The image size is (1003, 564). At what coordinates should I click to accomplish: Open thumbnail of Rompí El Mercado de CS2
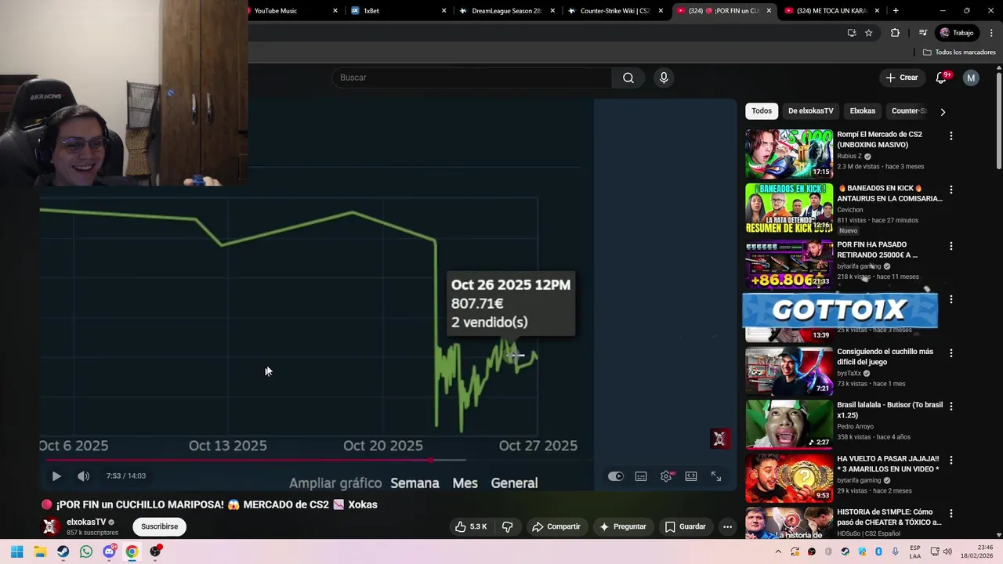pos(789,154)
